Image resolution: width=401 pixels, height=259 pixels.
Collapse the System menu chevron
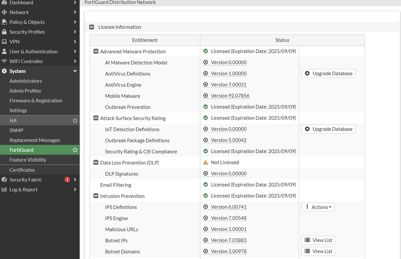pyautogui.click(x=75, y=71)
